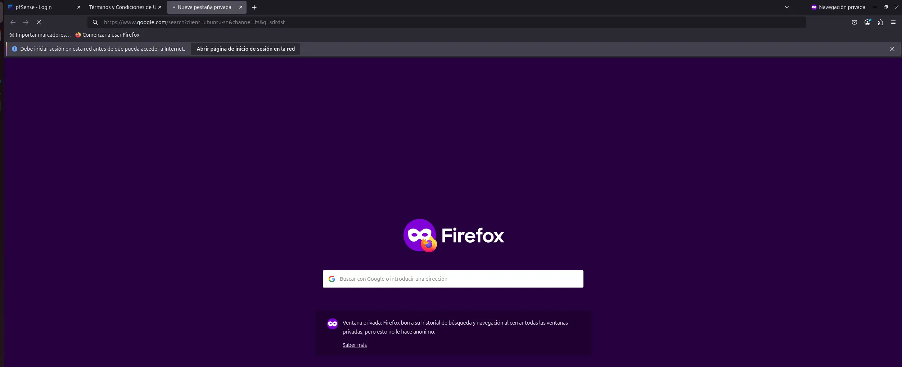
Task: Expand the list all tabs chevron
Action: 787,7
